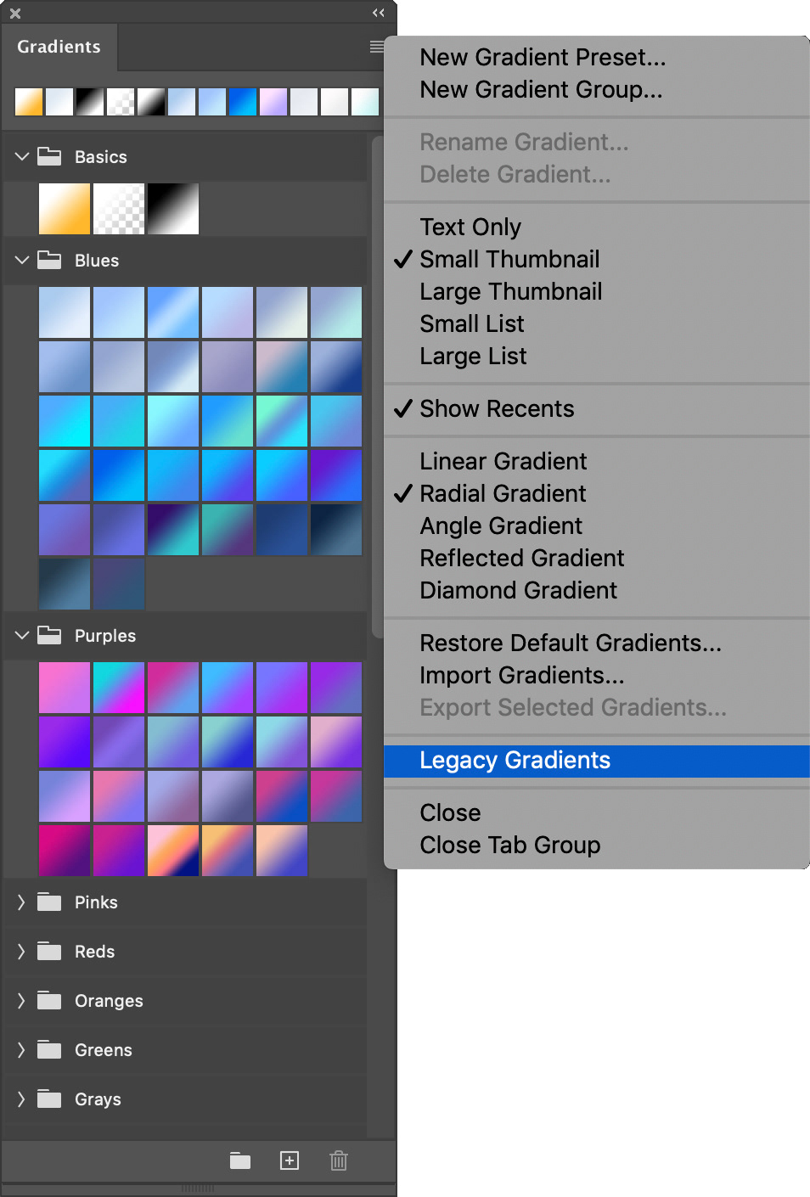810x1197 pixels.
Task: Click Import Gradients option
Action: point(522,676)
